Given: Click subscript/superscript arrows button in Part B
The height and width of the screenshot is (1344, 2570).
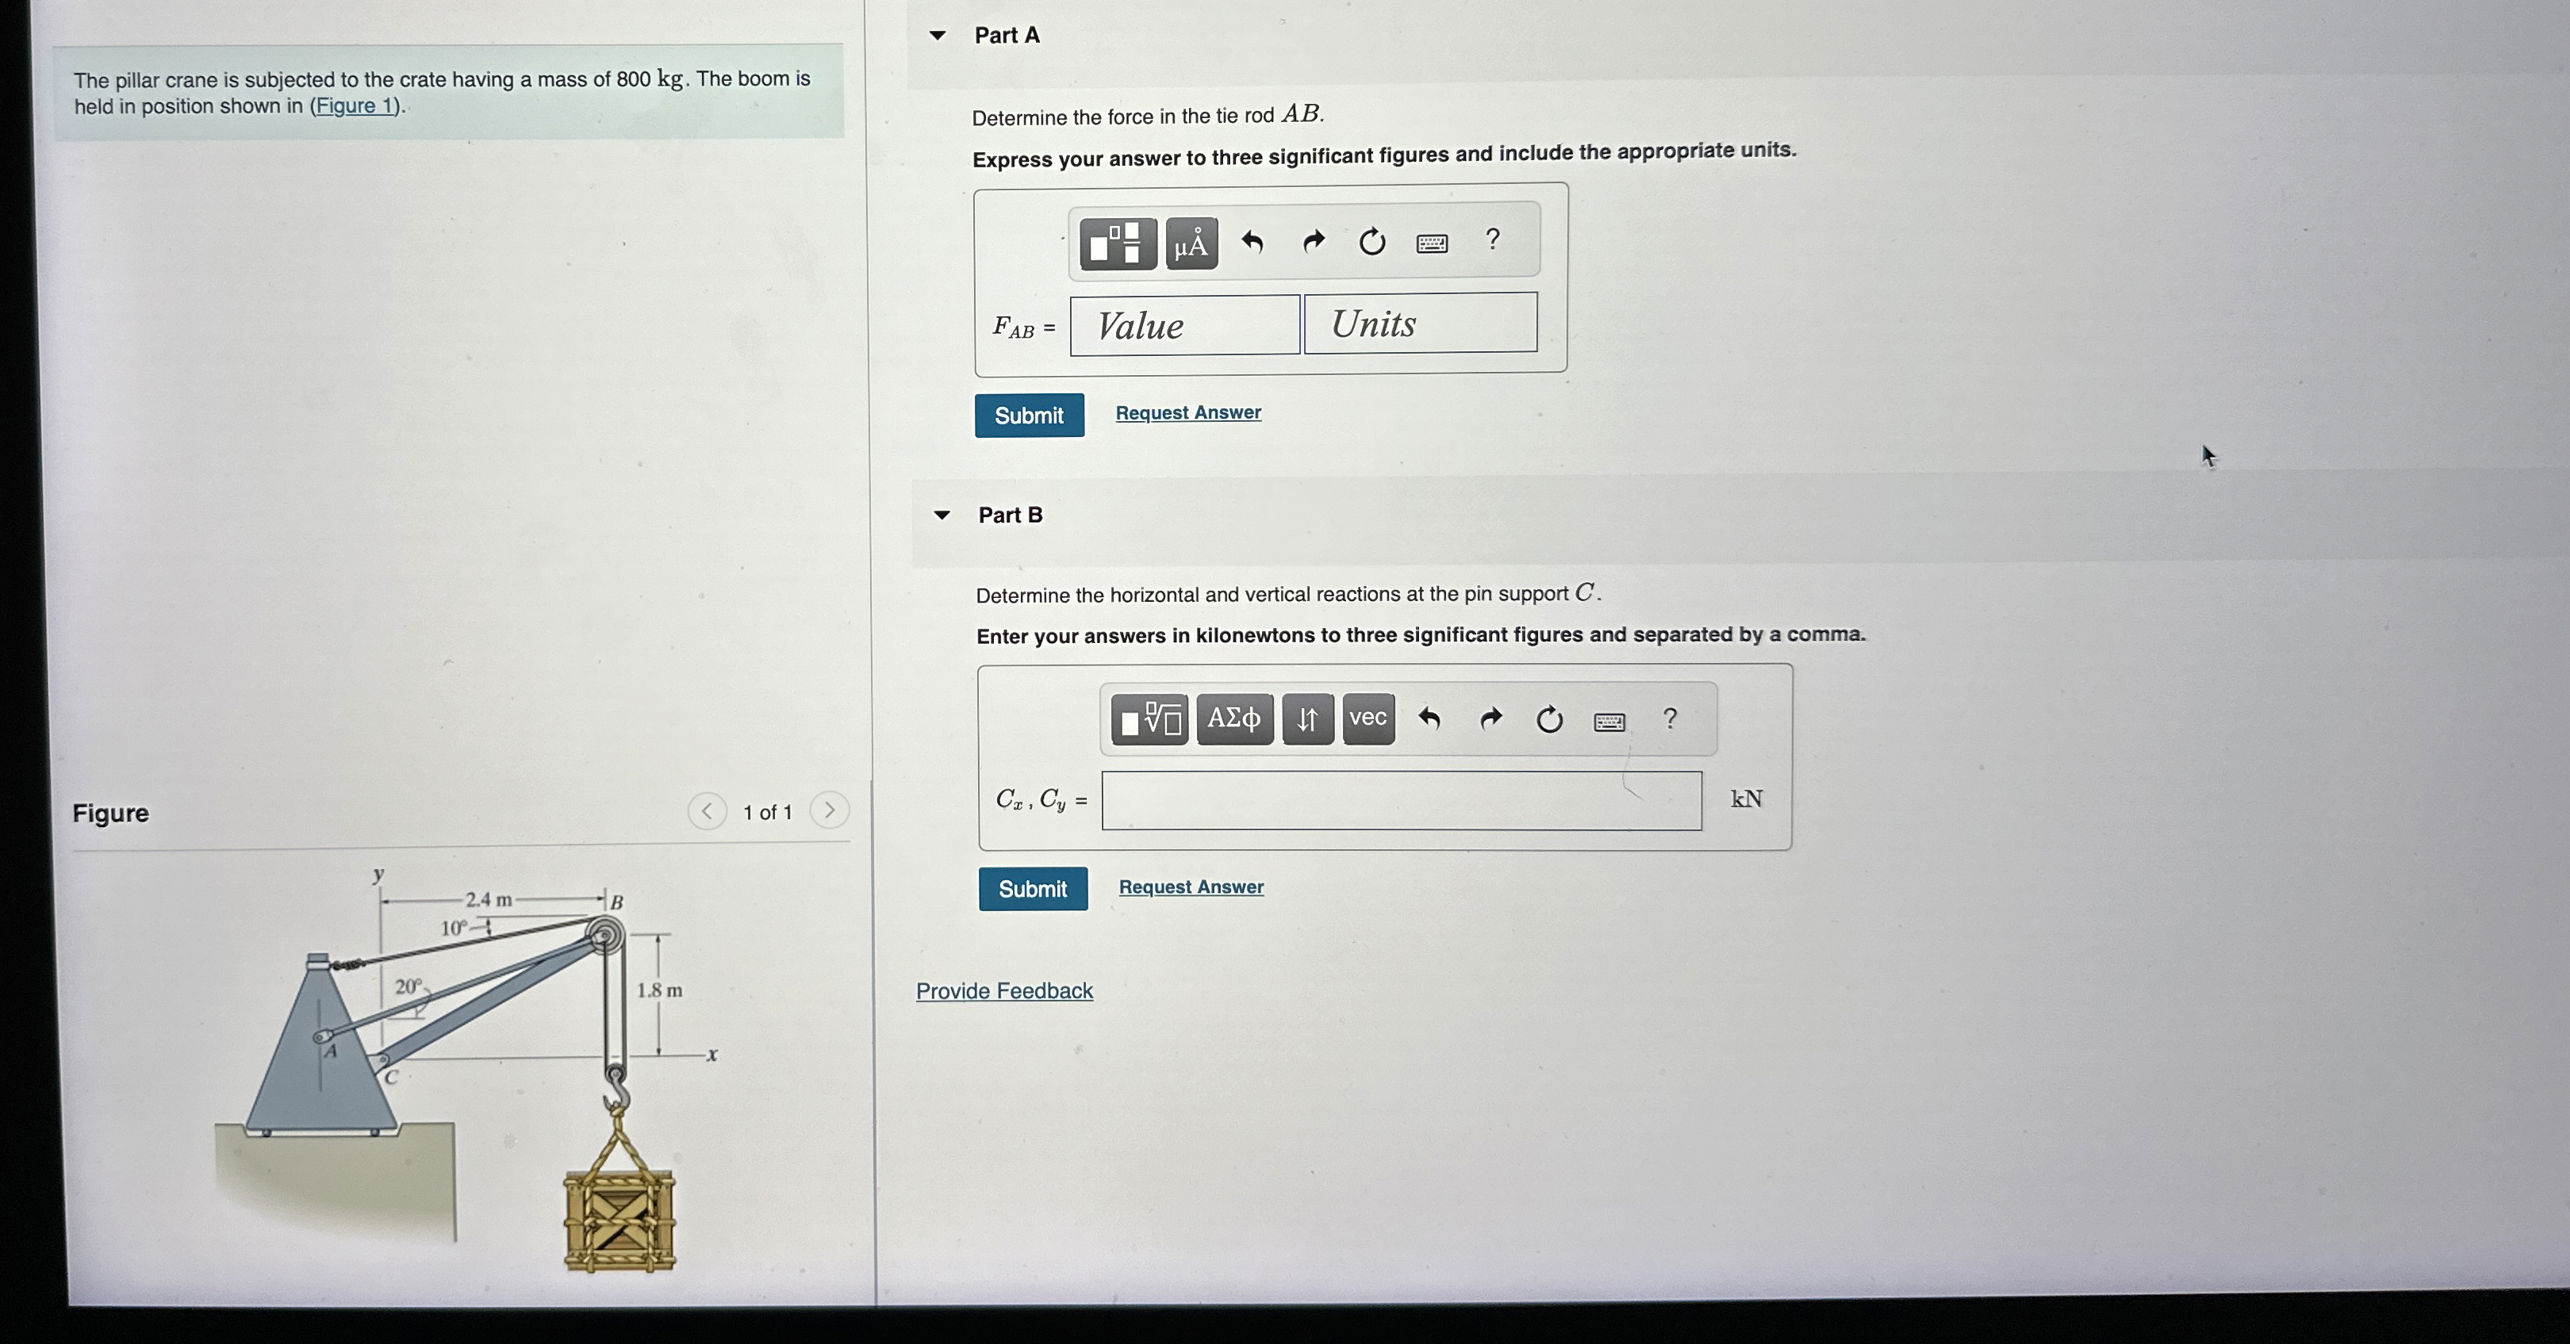Looking at the screenshot, I should pyautogui.click(x=1307, y=719).
